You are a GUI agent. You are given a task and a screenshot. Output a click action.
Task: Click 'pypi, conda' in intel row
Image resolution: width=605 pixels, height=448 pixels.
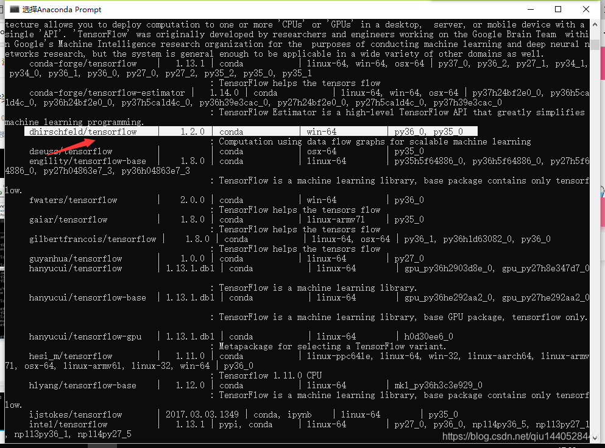246,424
